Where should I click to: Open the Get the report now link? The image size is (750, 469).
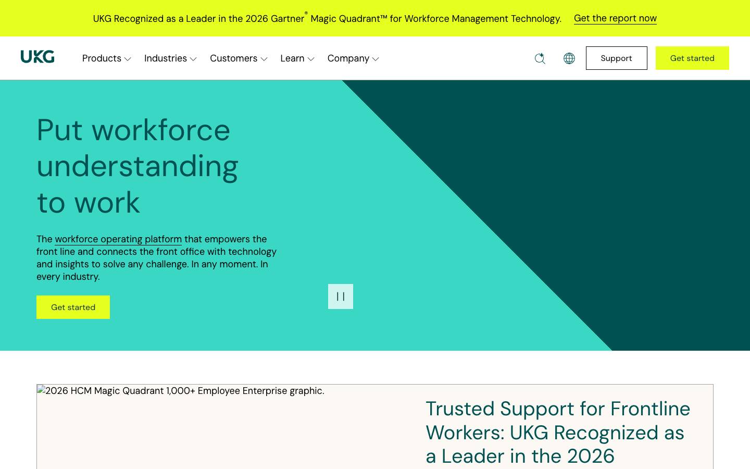[615, 18]
